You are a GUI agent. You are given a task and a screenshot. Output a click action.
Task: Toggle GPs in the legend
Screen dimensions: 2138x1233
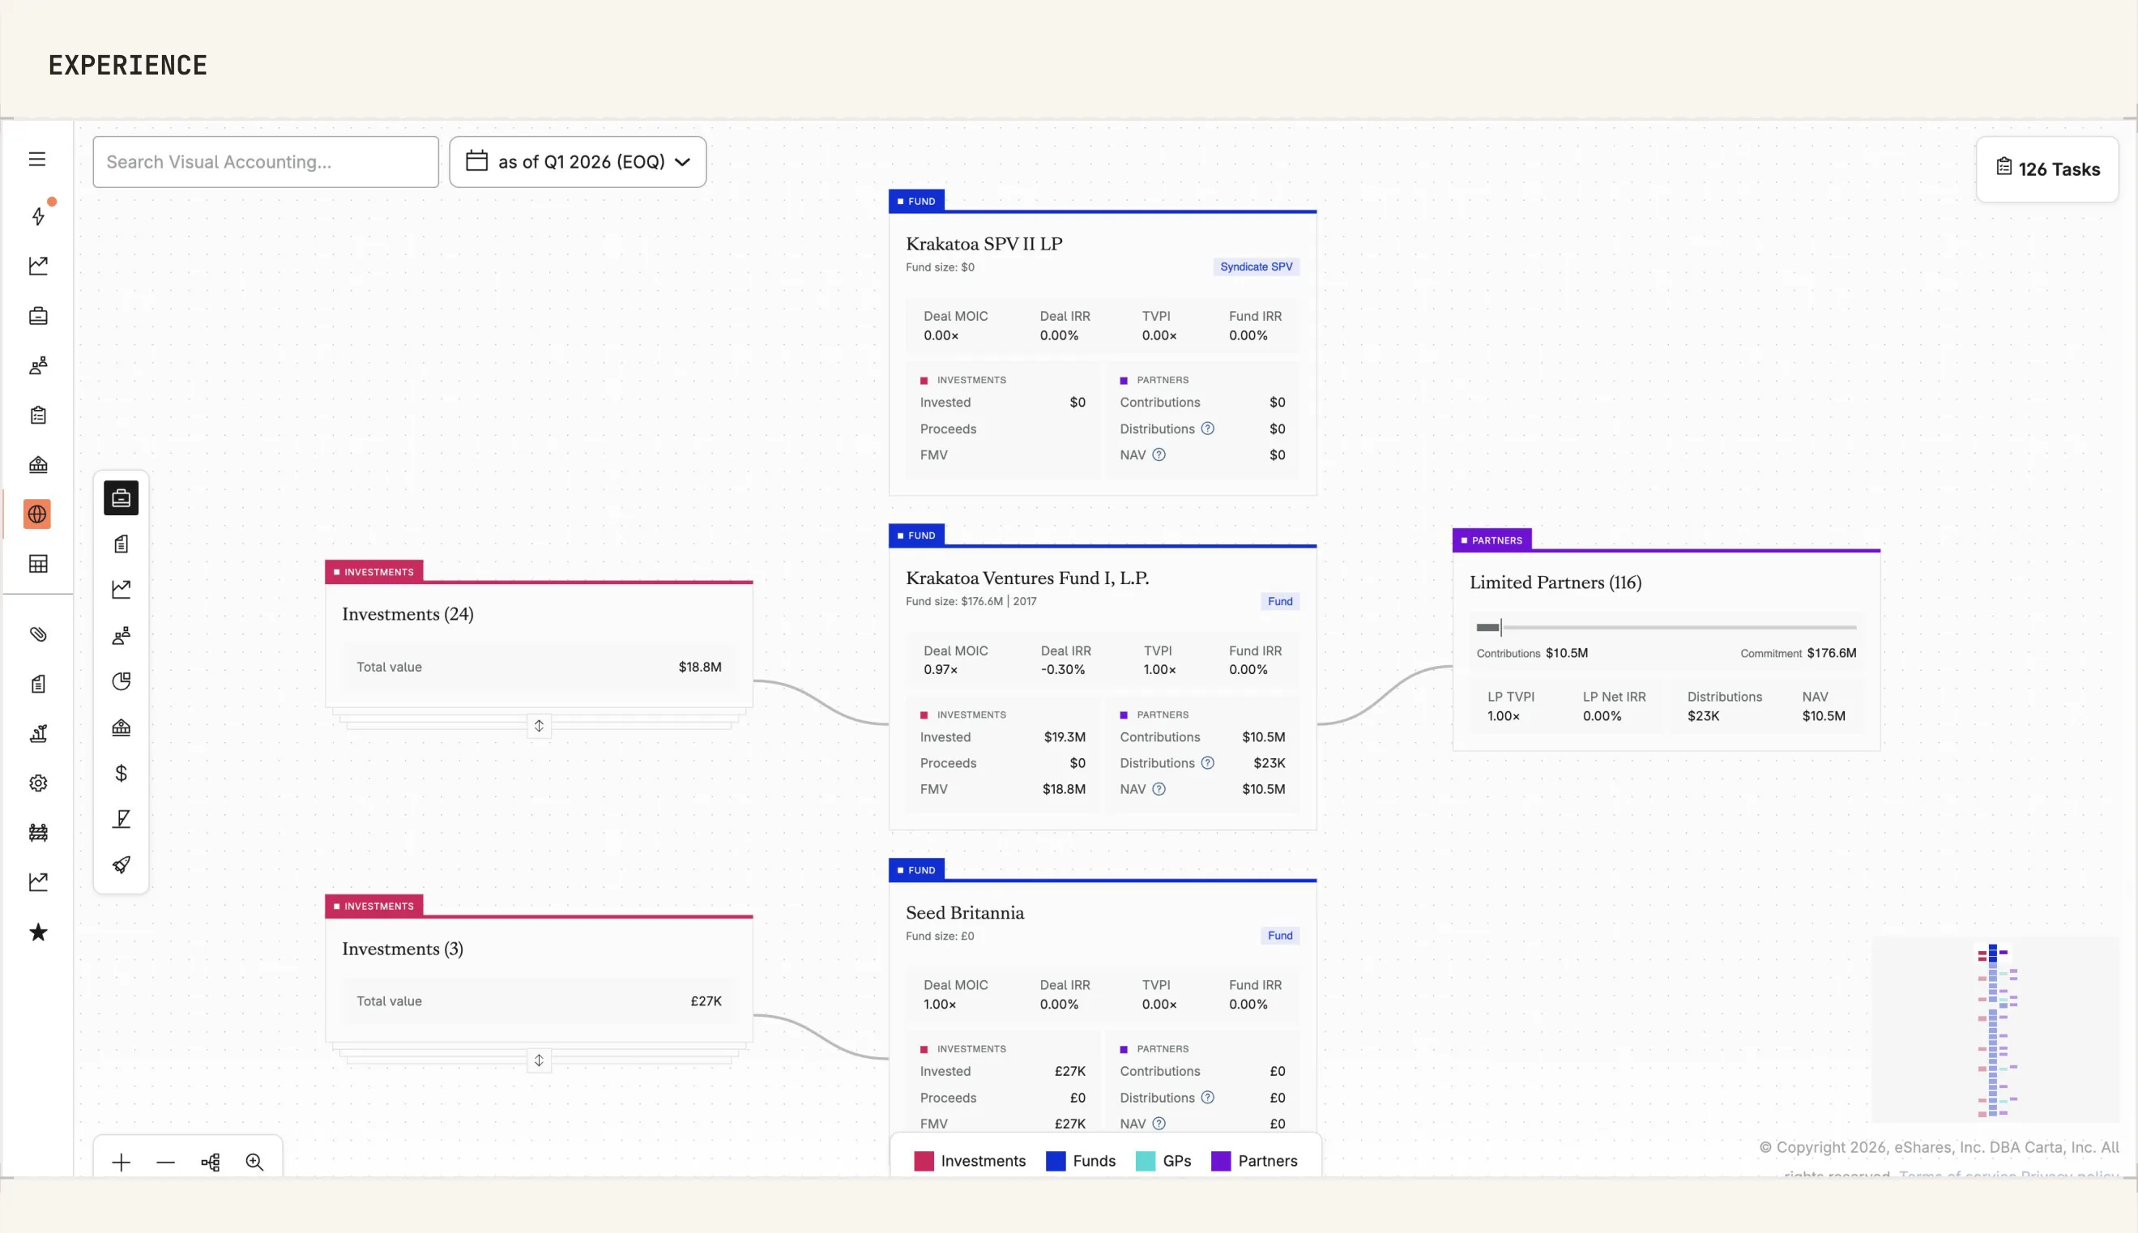point(1163,1161)
